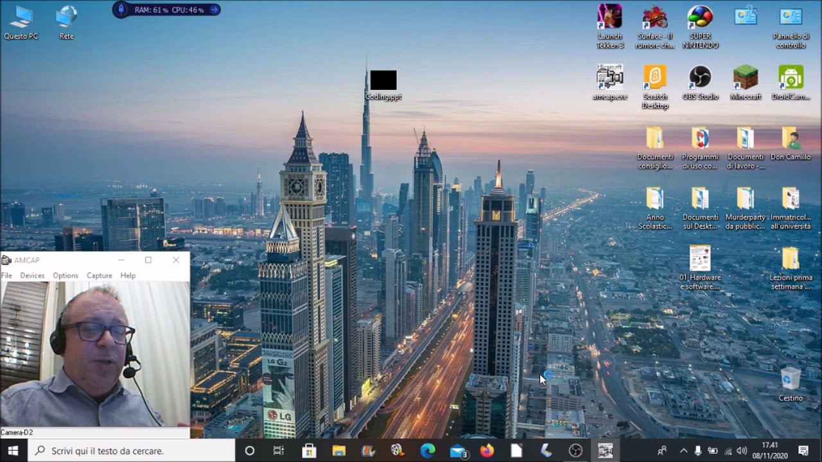The height and width of the screenshot is (462, 822).
Task: Open OBS Studio from the taskbar
Action: [x=576, y=450]
